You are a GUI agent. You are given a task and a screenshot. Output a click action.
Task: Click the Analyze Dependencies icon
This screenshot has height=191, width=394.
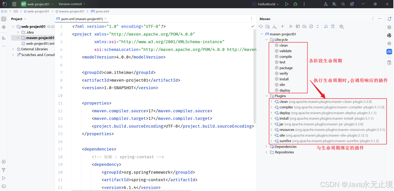(326, 27)
